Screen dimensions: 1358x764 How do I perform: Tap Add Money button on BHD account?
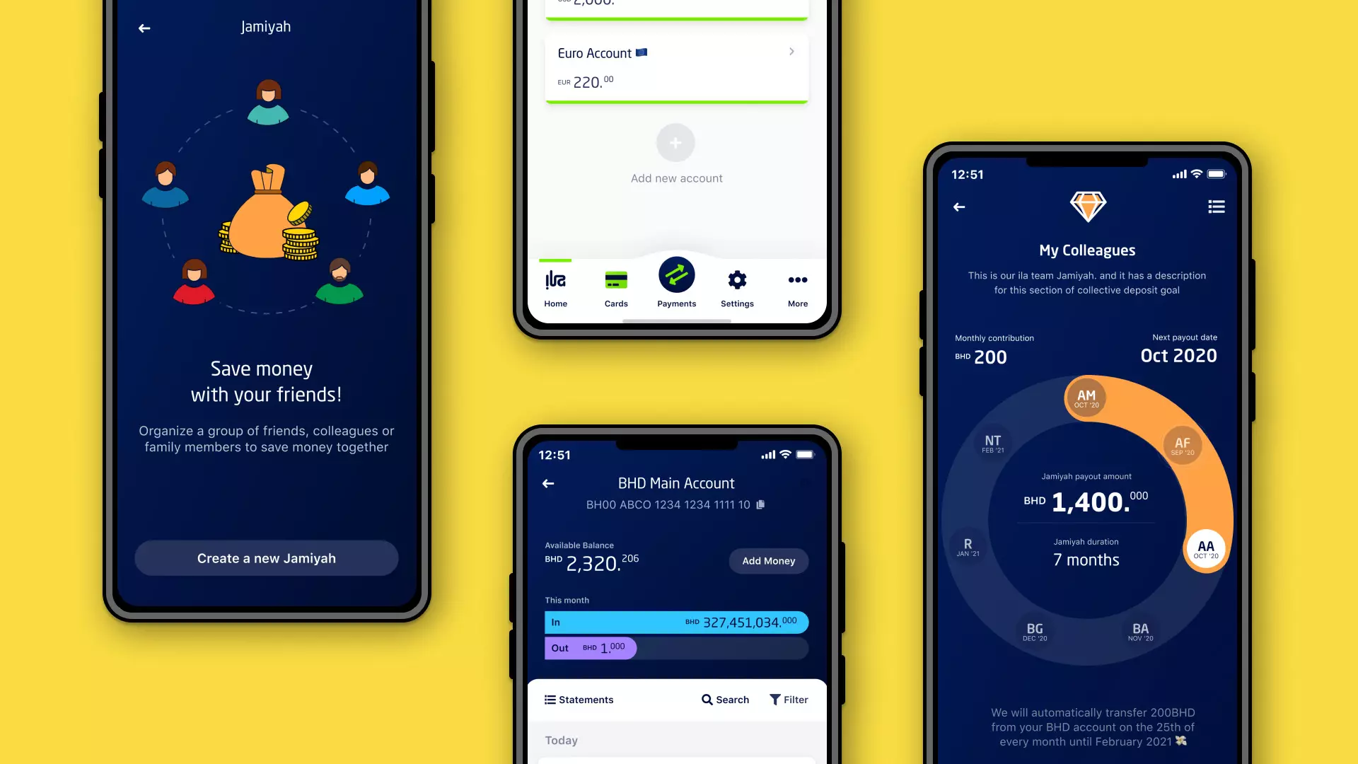(769, 561)
